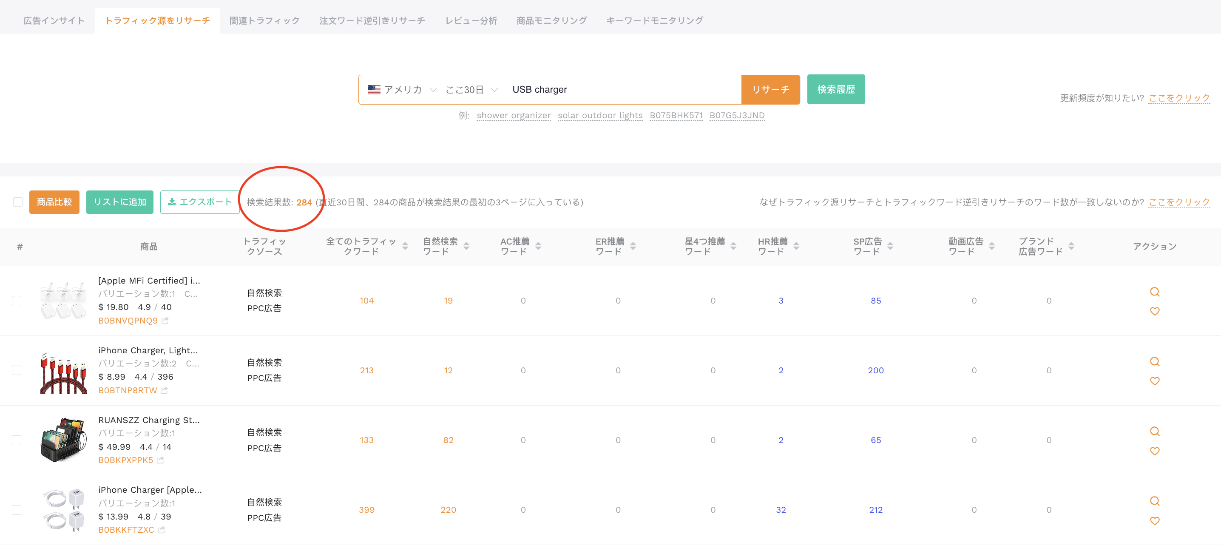Sort by 自然検索ワード column arrows

[x=466, y=246]
